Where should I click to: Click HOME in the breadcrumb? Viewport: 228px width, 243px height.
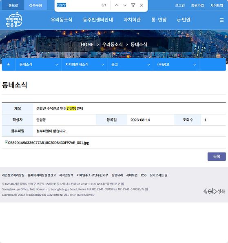pos(87,44)
